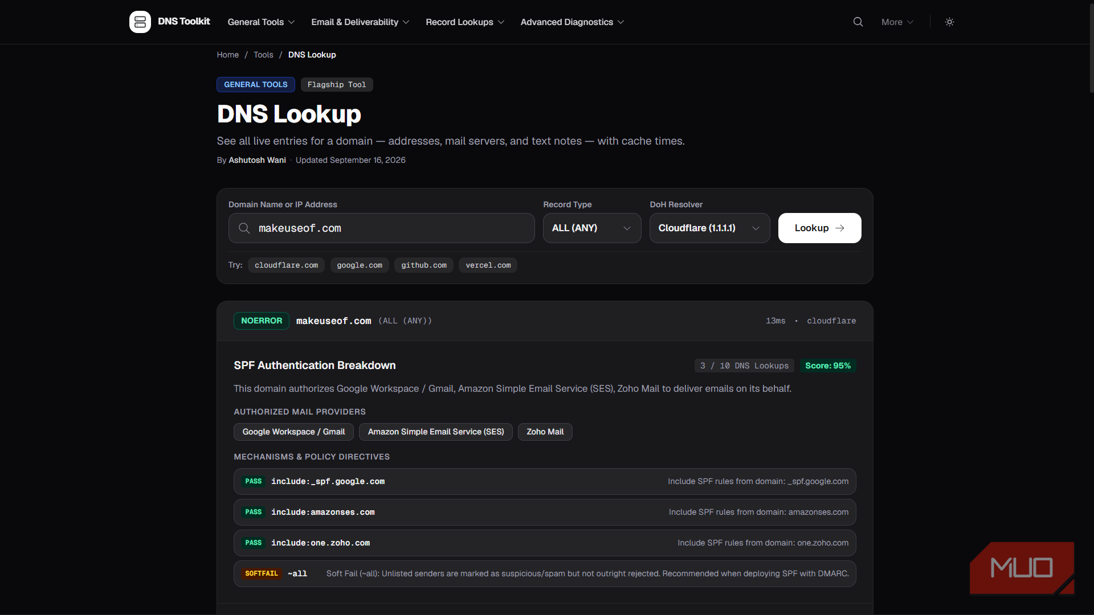Click the magnifier icon inside domain field
Image resolution: width=1094 pixels, height=615 pixels.
click(244, 228)
